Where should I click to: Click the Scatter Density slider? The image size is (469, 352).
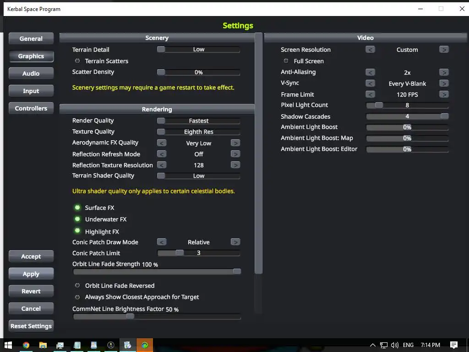click(199, 72)
